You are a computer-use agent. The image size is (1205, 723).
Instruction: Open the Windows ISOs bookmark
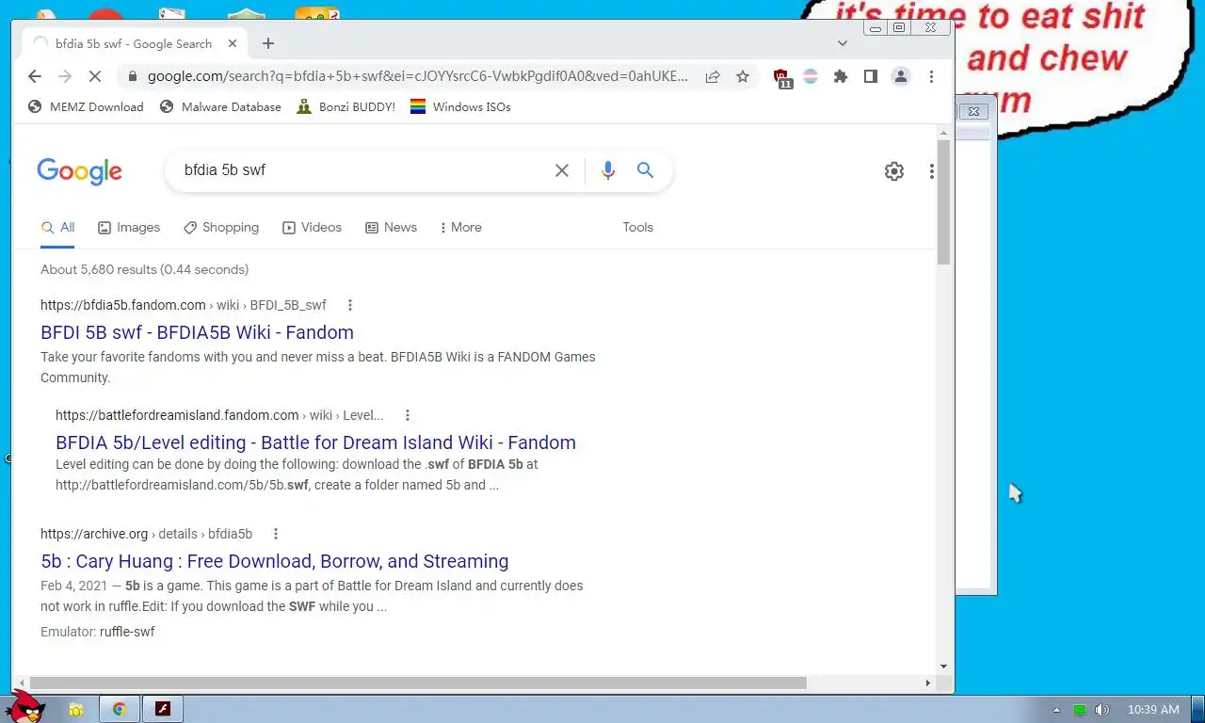(460, 107)
